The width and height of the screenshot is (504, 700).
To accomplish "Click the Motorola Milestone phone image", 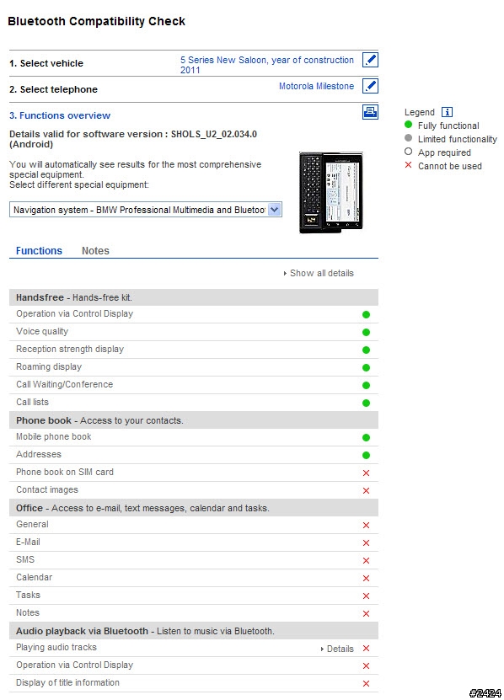I will (x=331, y=192).
